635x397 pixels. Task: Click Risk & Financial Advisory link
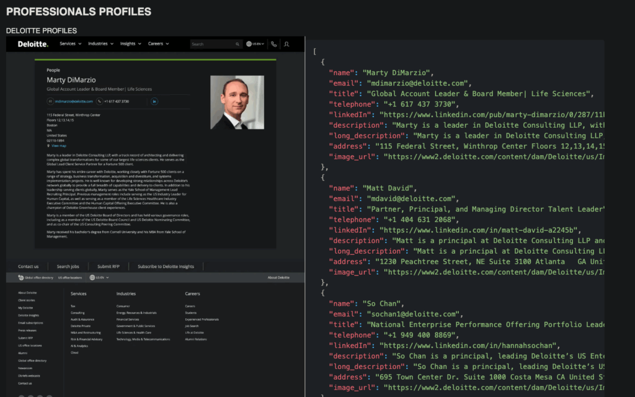tap(87, 339)
